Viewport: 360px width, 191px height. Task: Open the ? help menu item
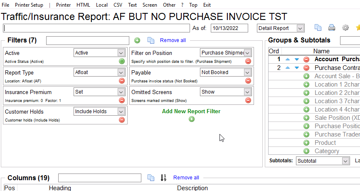(182, 5)
